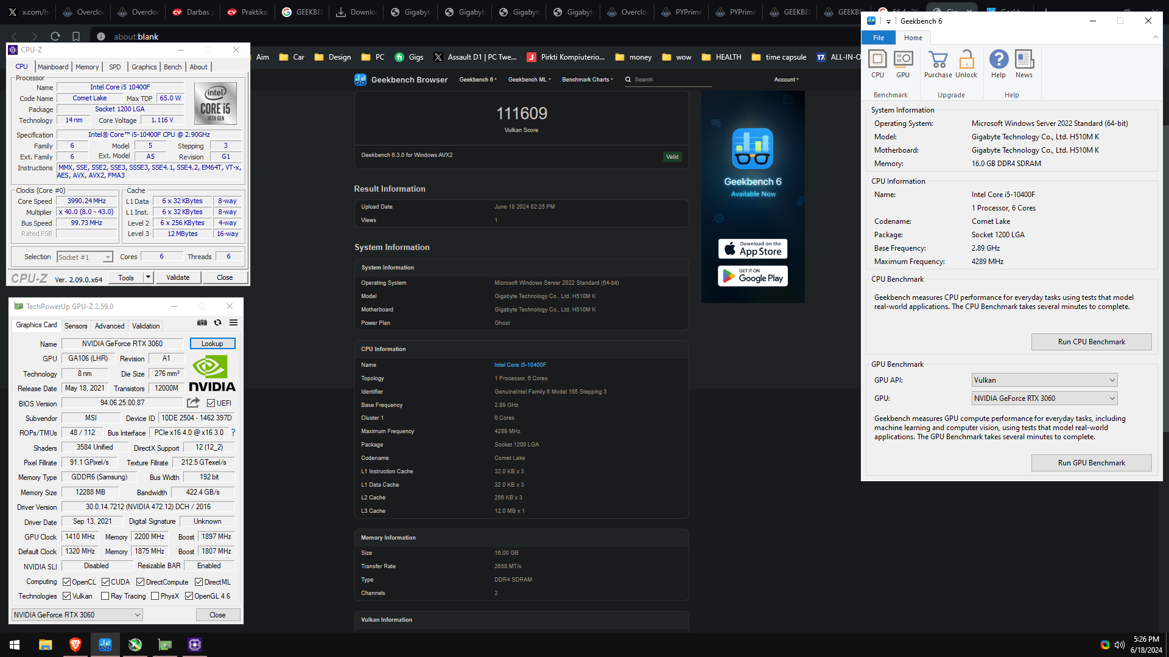Click the CPU-Z taskbar icon
1169x657 pixels.
coord(194,645)
